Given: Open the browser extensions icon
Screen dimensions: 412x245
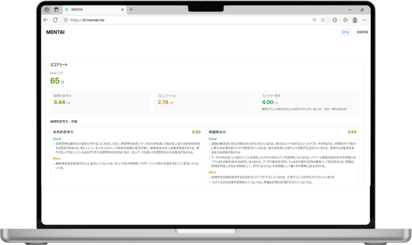Looking at the screenshot, I should 334,20.
